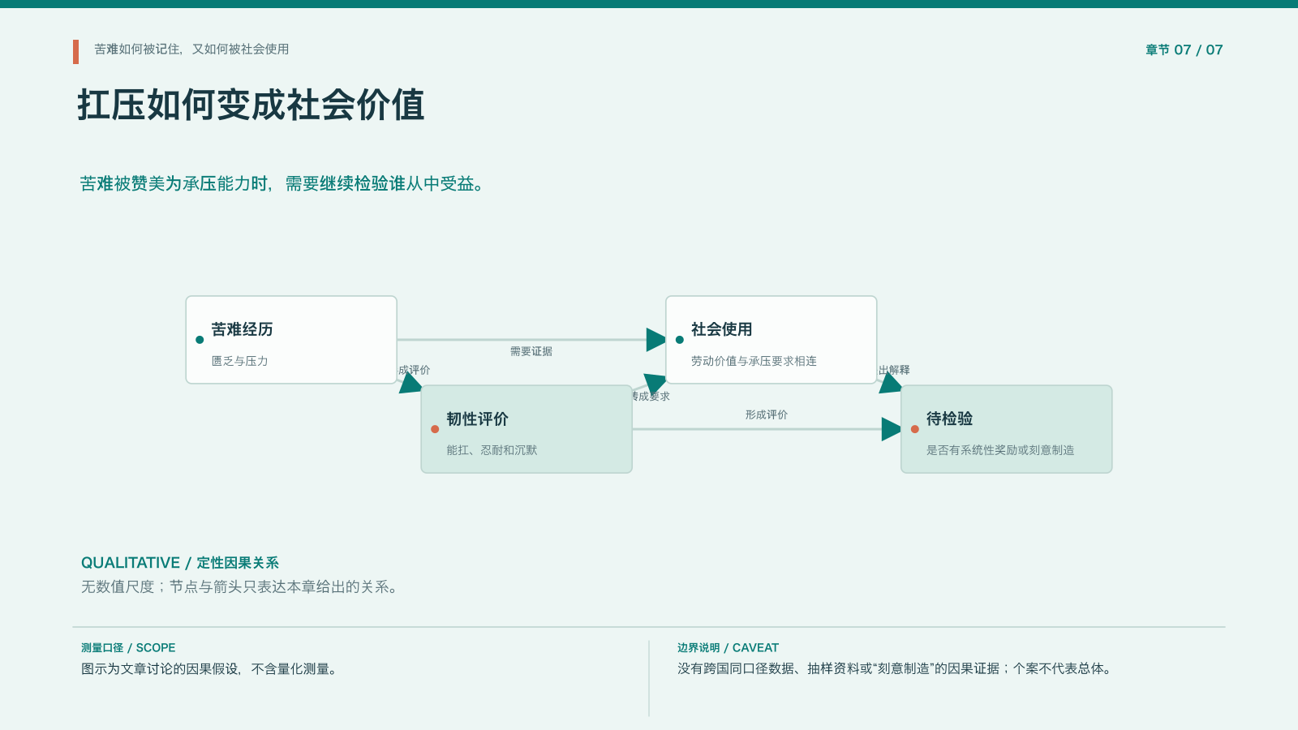This screenshot has width=1298, height=730.
Task: Select the 韧性评价 node box
Action: (x=527, y=429)
